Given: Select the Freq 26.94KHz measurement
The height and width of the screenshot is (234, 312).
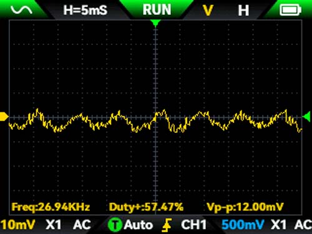Looking at the screenshot, I should (x=51, y=207).
